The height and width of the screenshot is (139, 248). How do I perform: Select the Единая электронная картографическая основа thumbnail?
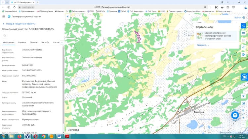point(200,36)
